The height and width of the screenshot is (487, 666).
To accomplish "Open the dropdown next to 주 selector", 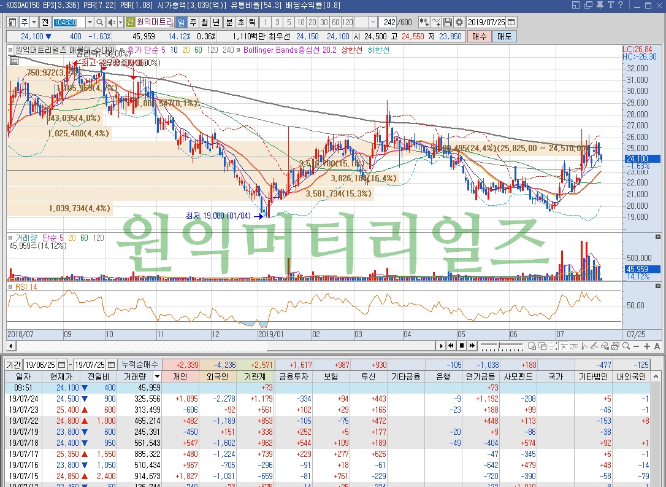I will coord(34,22).
